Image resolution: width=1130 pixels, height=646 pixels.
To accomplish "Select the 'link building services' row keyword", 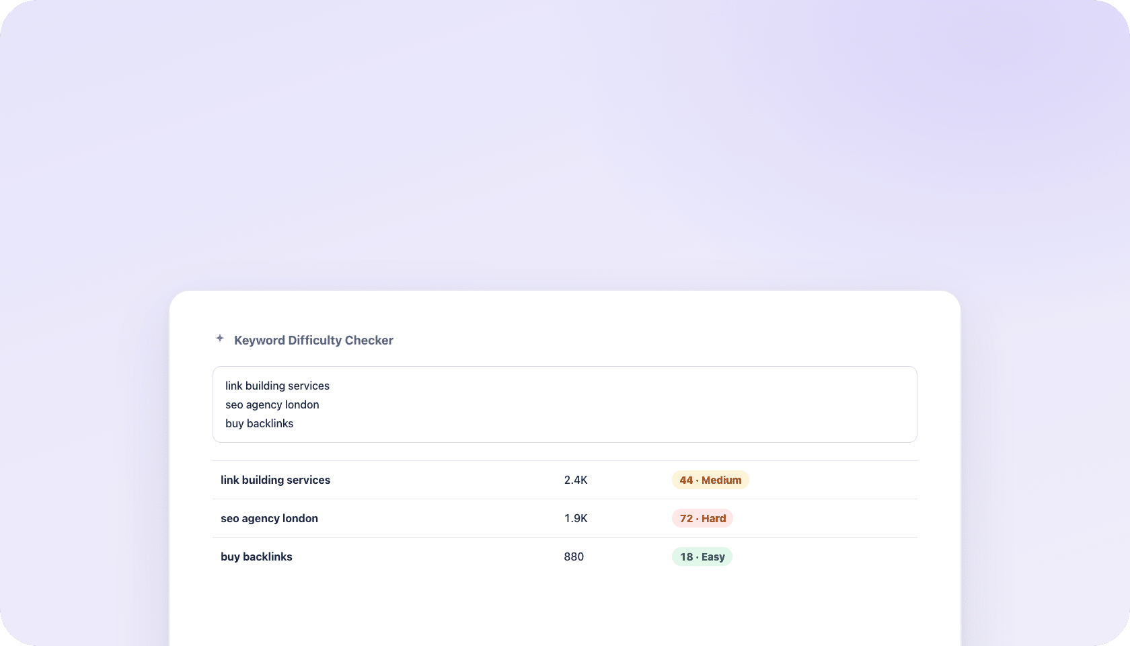I will coord(276,480).
